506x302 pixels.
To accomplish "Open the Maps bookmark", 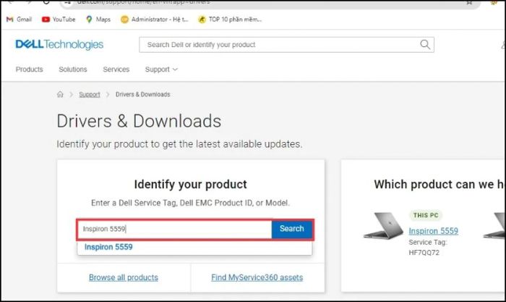I will point(98,20).
